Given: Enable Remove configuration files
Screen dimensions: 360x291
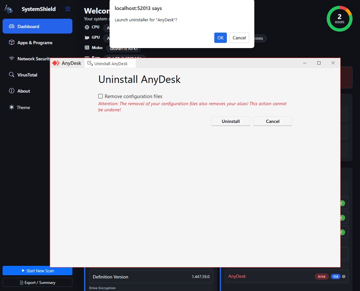Looking at the screenshot, I should [101, 96].
